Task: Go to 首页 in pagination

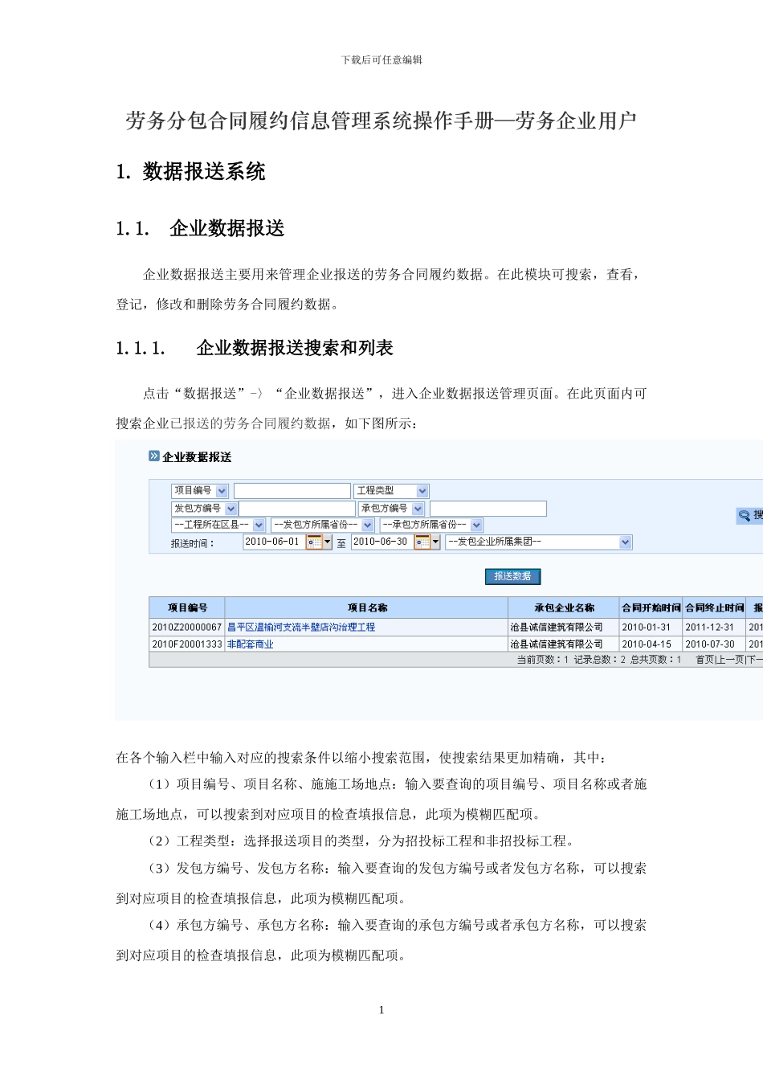Action: [704, 660]
